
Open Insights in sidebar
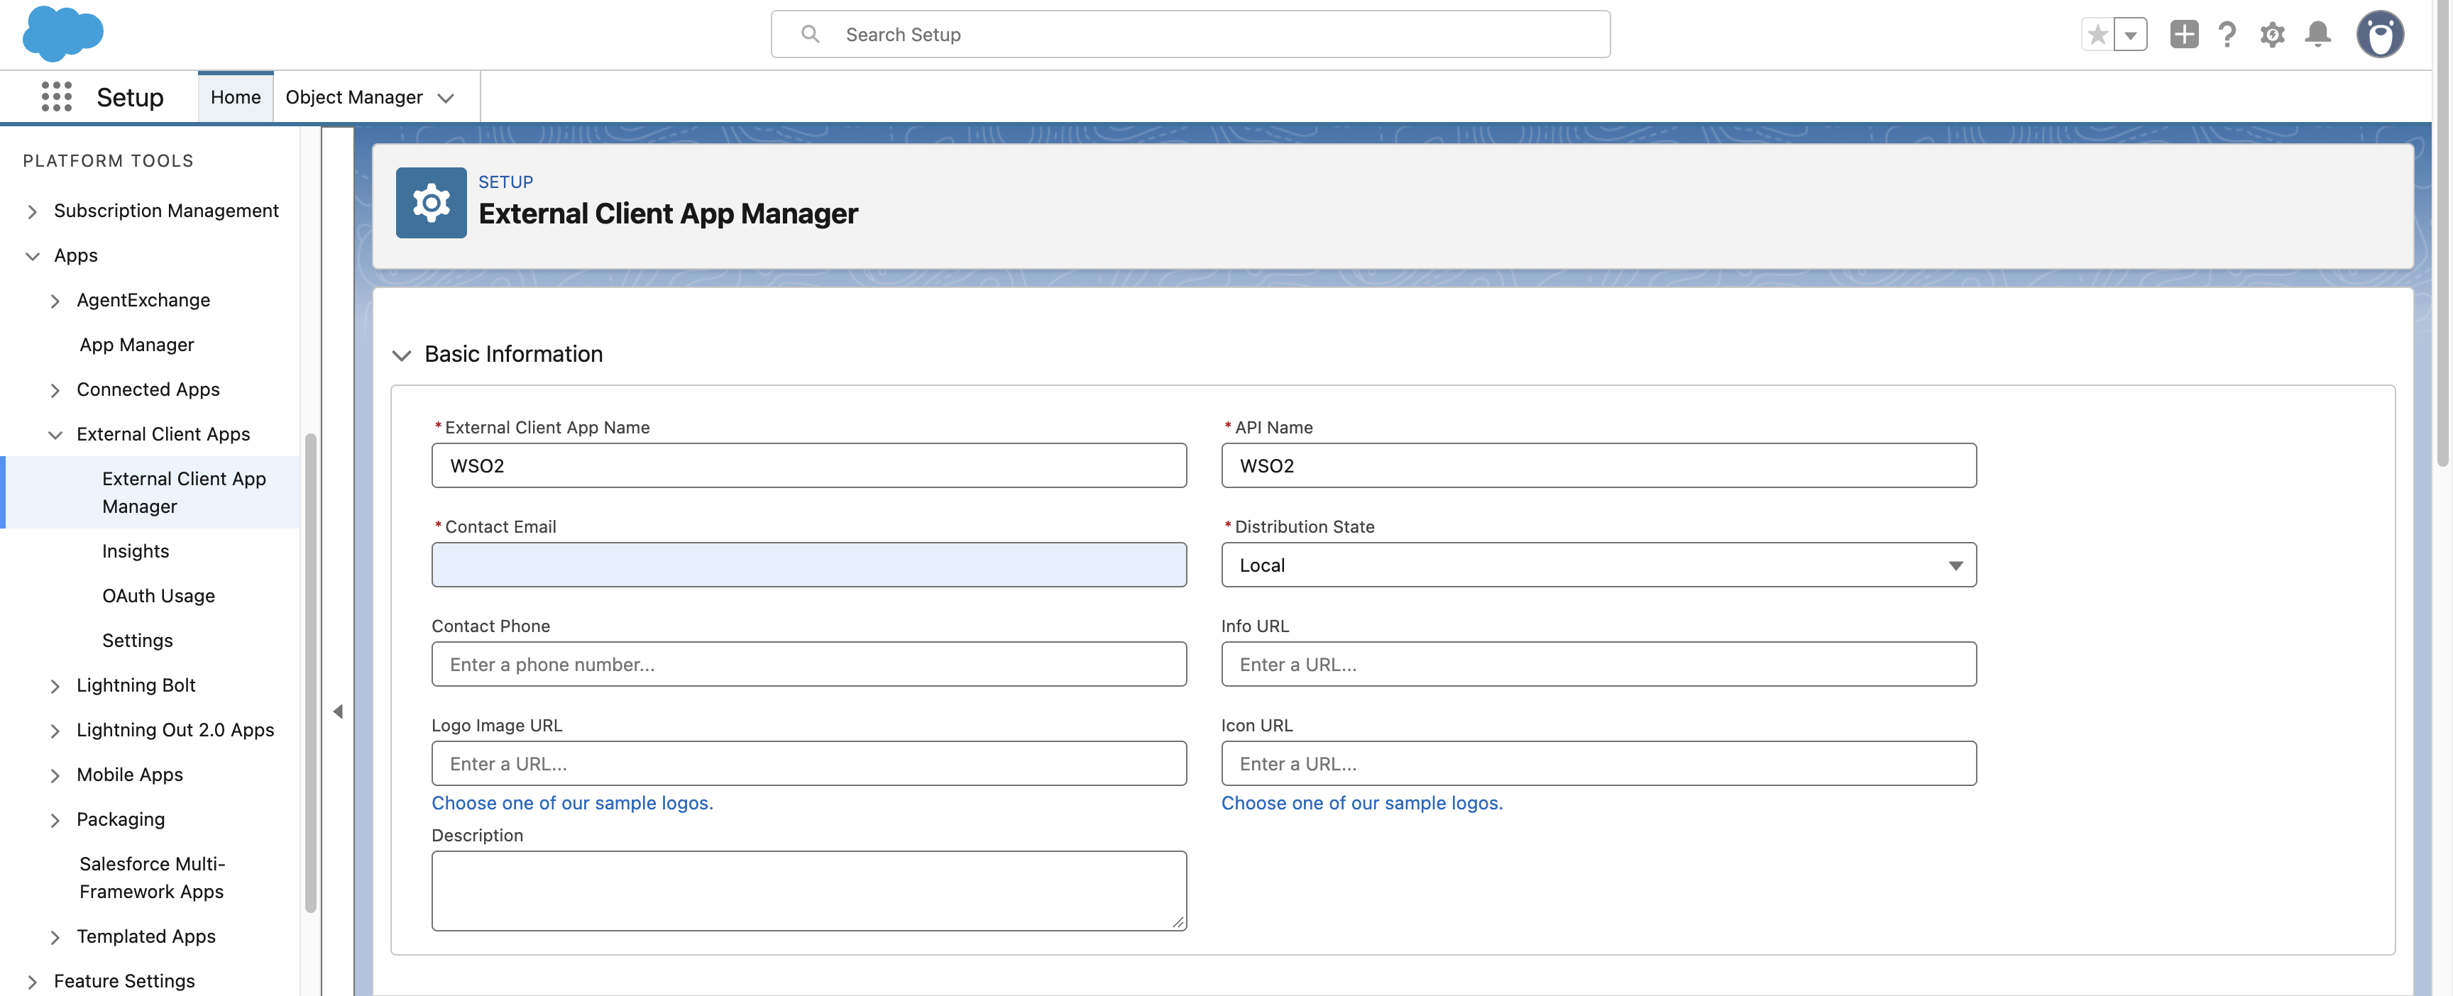pyautogui.click(x=136, y=550)
